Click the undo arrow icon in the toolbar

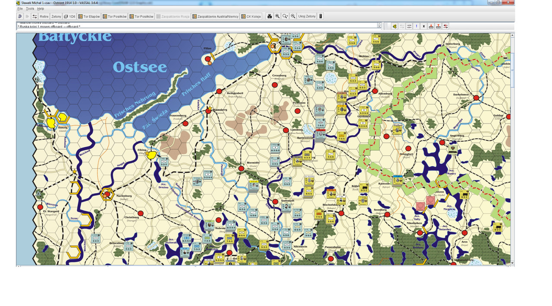coord(20,16)
